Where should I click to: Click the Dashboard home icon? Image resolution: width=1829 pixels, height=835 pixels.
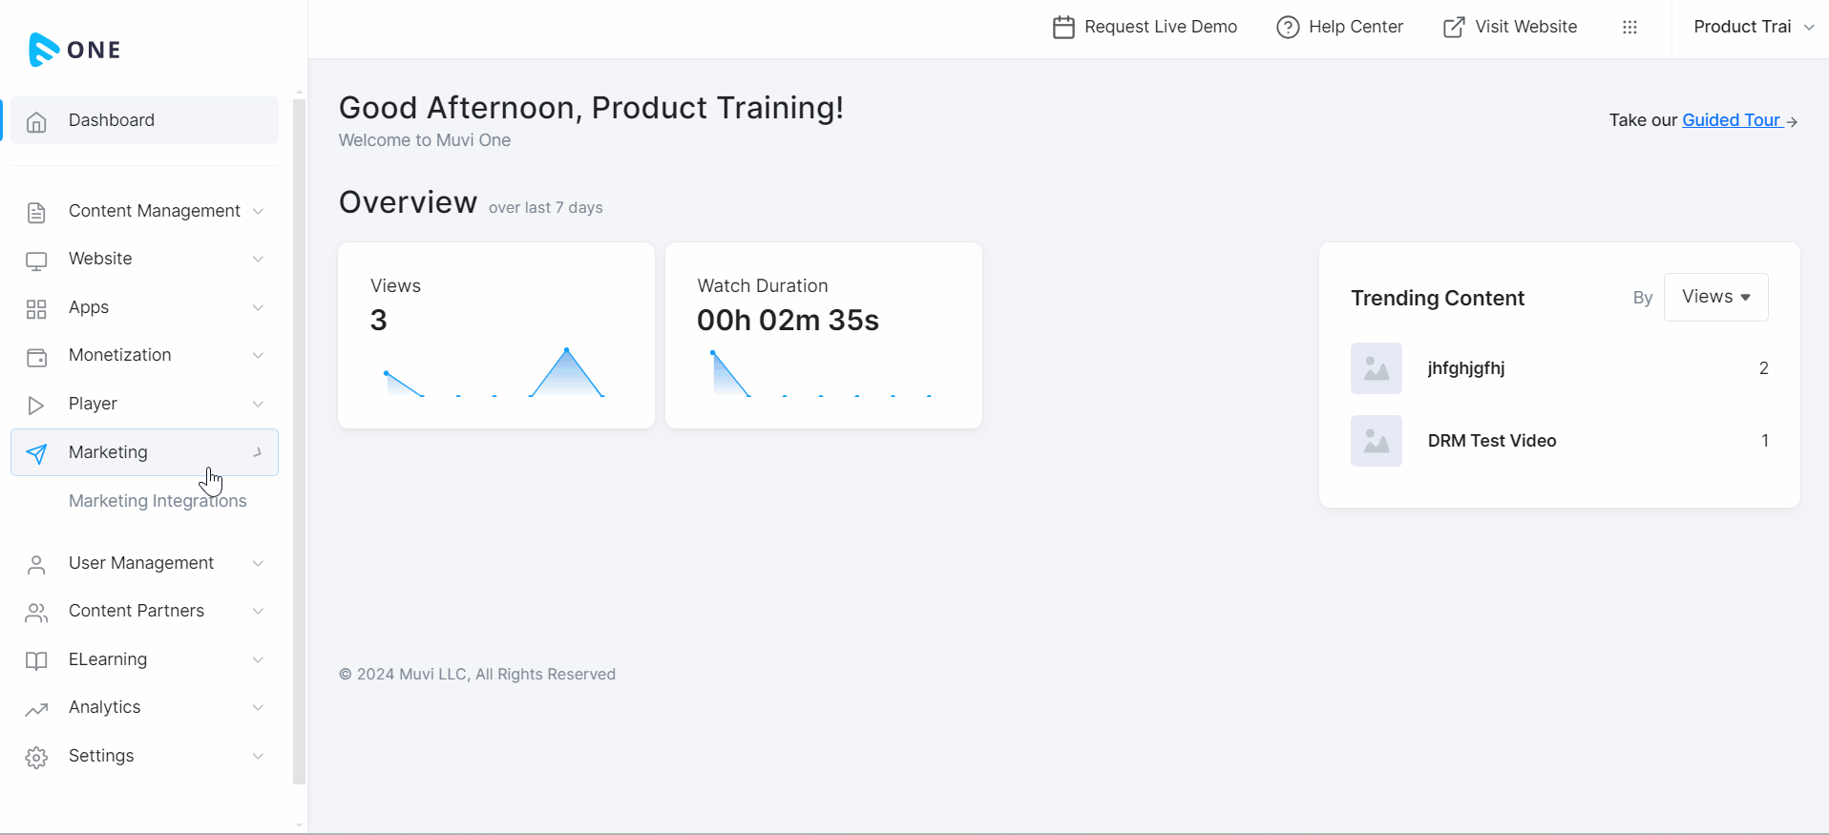click(x=36, y=121)
